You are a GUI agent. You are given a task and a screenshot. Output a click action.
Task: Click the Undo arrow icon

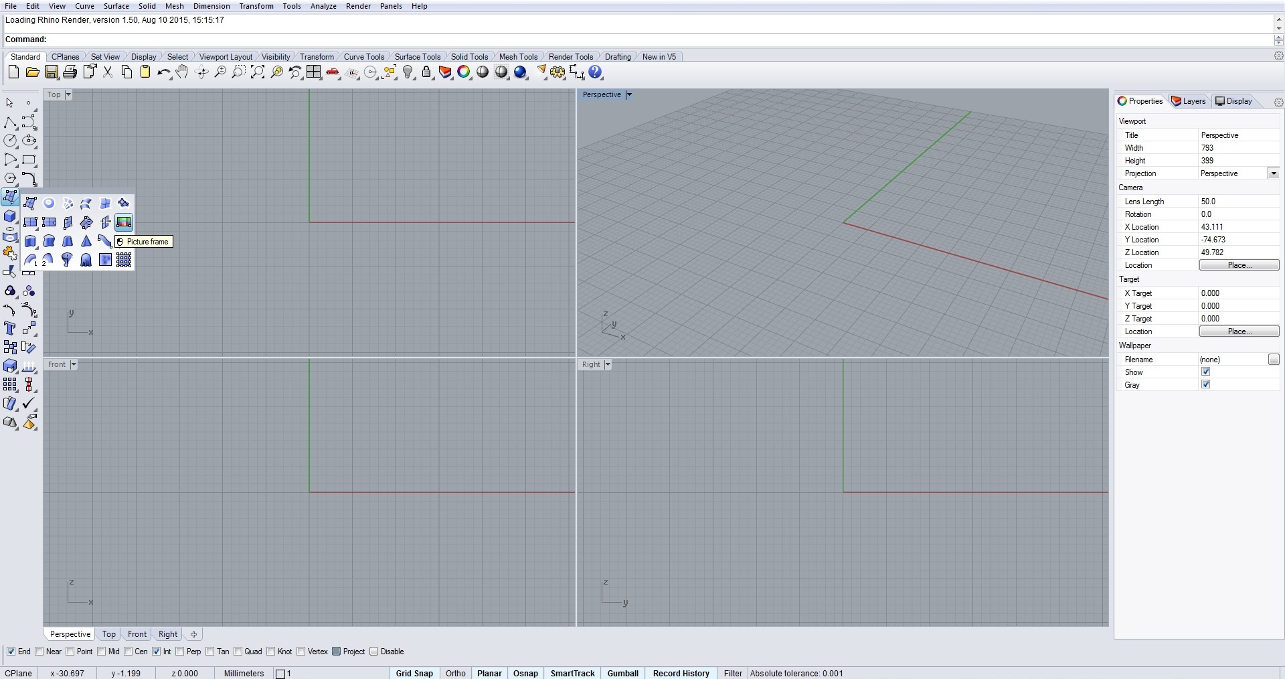coord(163,72)
